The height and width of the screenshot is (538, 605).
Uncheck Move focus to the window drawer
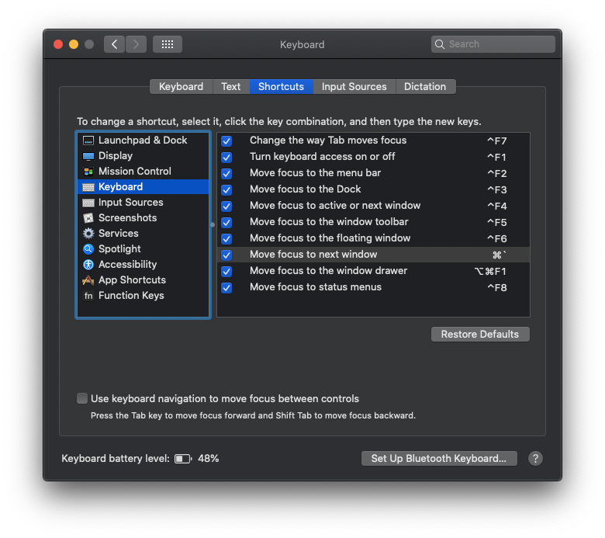pos(226,271)
